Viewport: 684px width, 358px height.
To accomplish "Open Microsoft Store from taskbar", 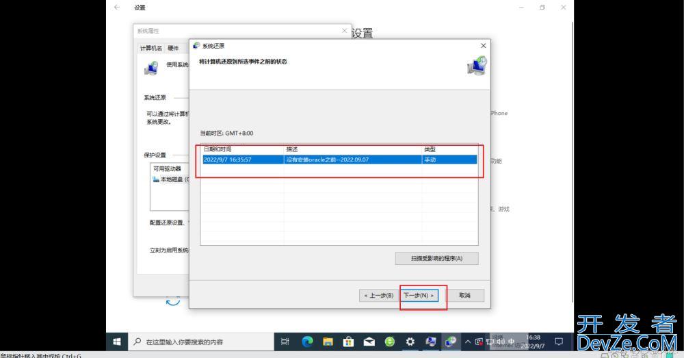I will [348, 342].
